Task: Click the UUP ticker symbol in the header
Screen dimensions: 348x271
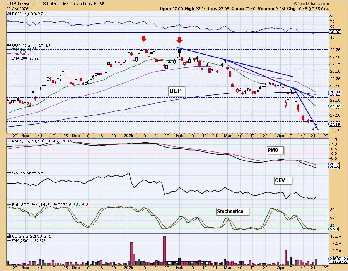Action: click(x=11, y=3)
